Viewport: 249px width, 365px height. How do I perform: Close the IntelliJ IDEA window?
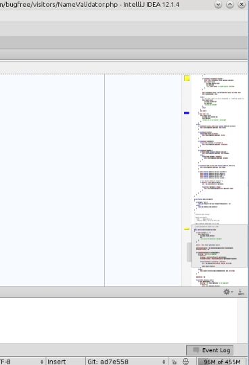point(242,5)
